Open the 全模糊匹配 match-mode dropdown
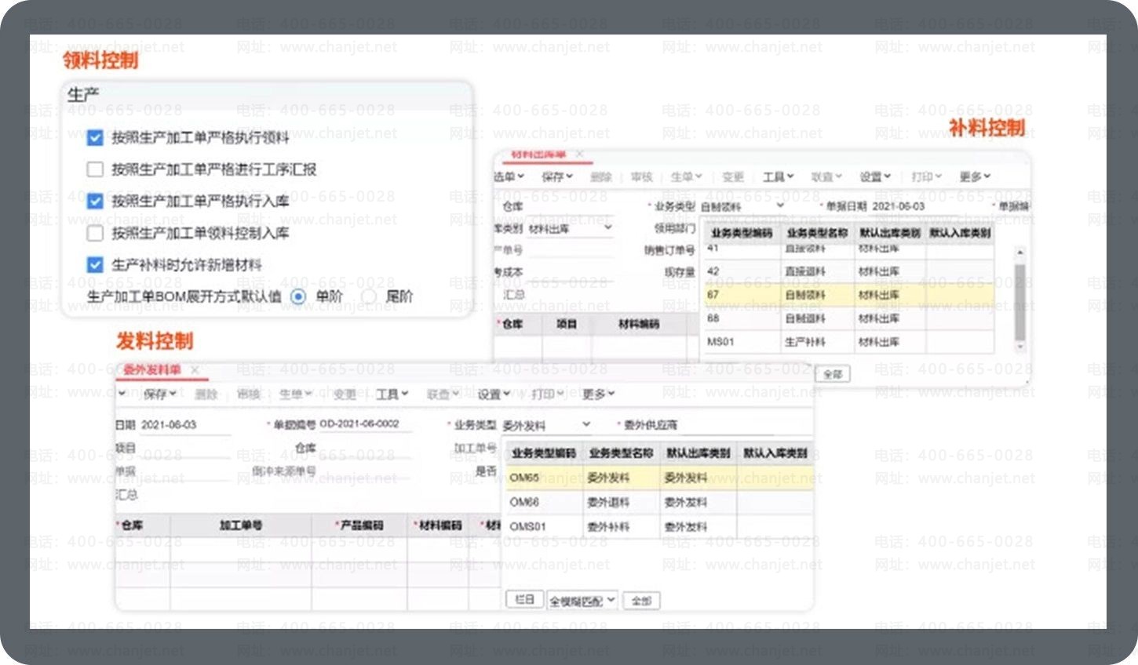This screenshot has height=665, width=1138. [x=582, y=601]
